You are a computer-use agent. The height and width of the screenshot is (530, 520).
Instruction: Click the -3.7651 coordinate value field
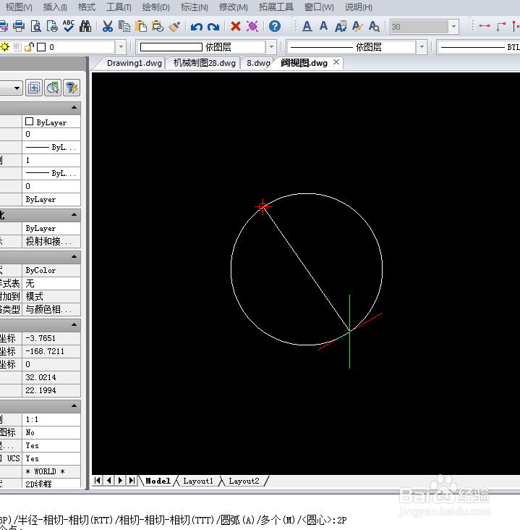(x=51, y=338)
